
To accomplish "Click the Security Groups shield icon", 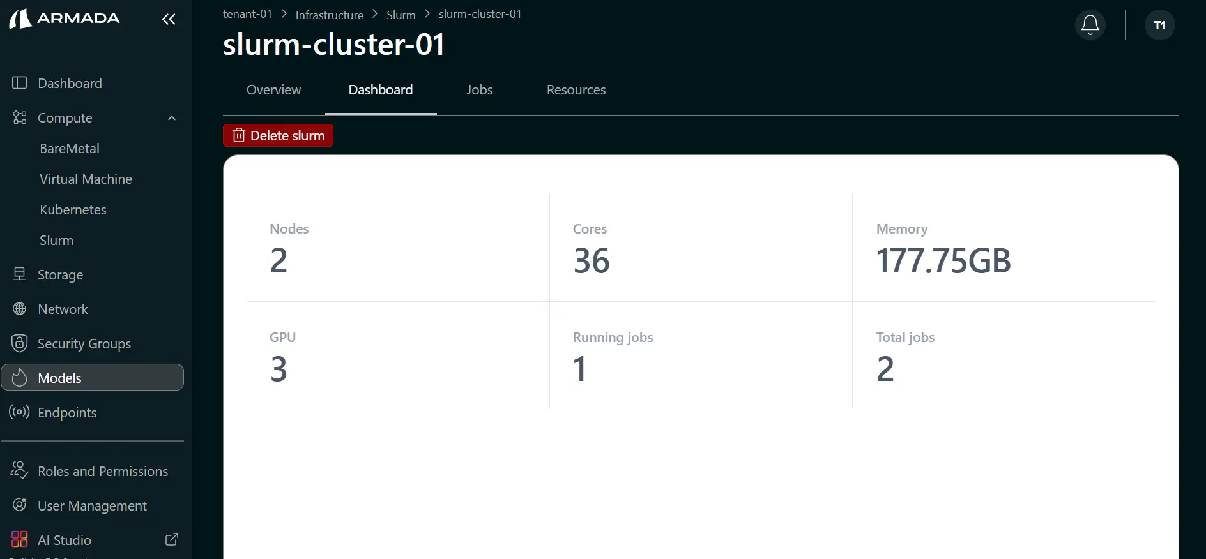I will coord(20,343).
